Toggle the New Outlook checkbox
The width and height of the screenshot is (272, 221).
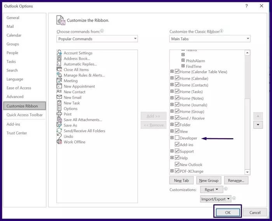point(177,164)
